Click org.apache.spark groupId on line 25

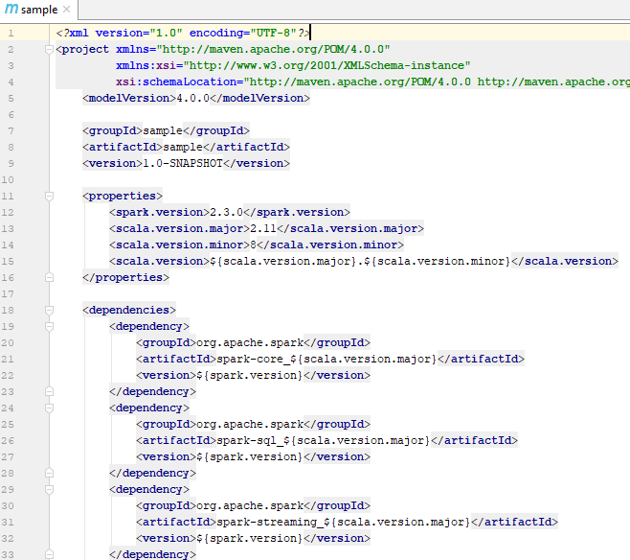[x=250, y=425]
